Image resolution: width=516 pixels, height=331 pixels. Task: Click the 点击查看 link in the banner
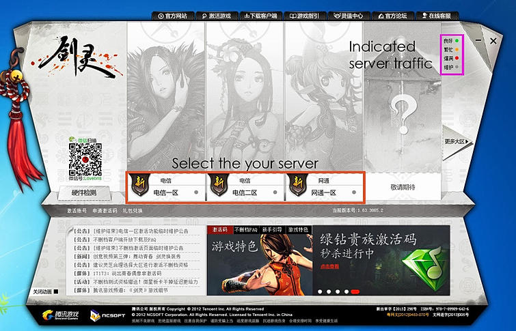pos(329,266)
